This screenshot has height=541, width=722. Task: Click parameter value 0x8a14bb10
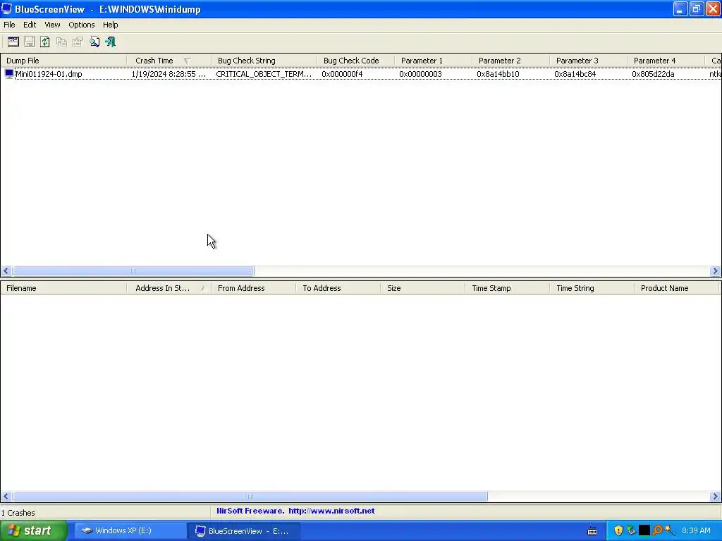click(x=498, y=74)
